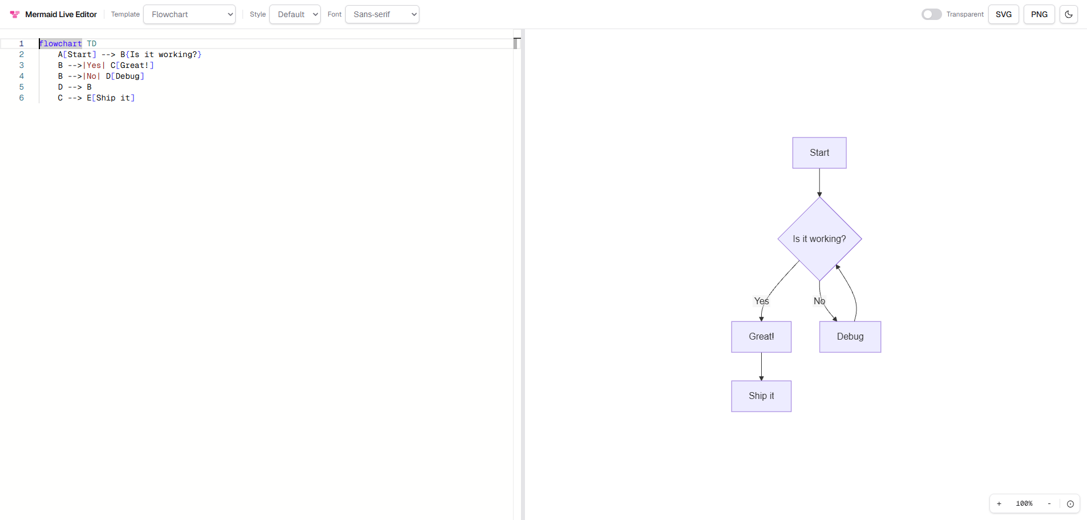Click 'B{Is it working?}' in code line 2
Screen dimensions: 1087x520
(161, 55)
